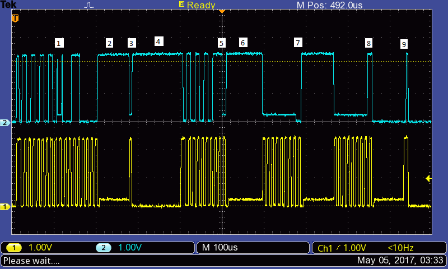Click the yellow channel 1 '1.00V' scale
This screenshot has height=269, width=448.
coord(40,248)
